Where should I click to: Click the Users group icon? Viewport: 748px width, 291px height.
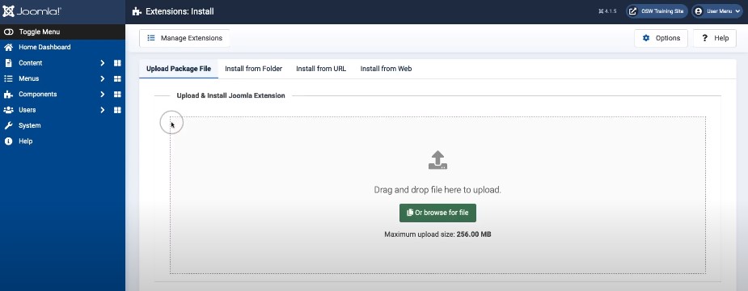point(8,110)
